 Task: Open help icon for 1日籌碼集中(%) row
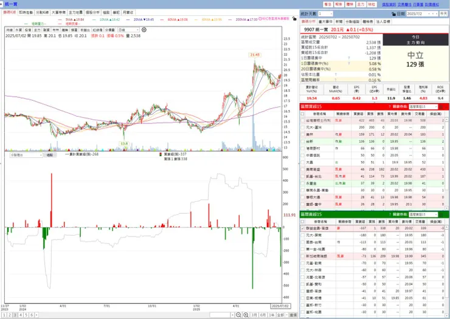click(x=349, y=63)
